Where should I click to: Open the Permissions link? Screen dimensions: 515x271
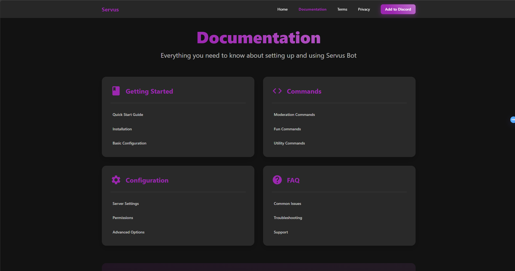(123, 218)
